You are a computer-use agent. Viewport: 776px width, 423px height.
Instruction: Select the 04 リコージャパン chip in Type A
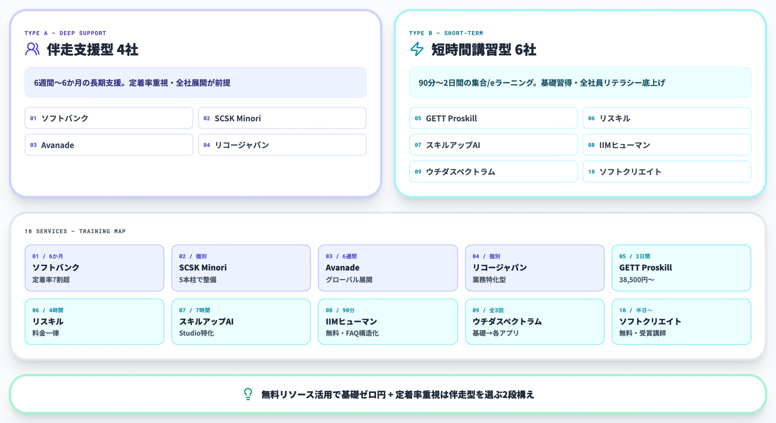coord(282,145)
